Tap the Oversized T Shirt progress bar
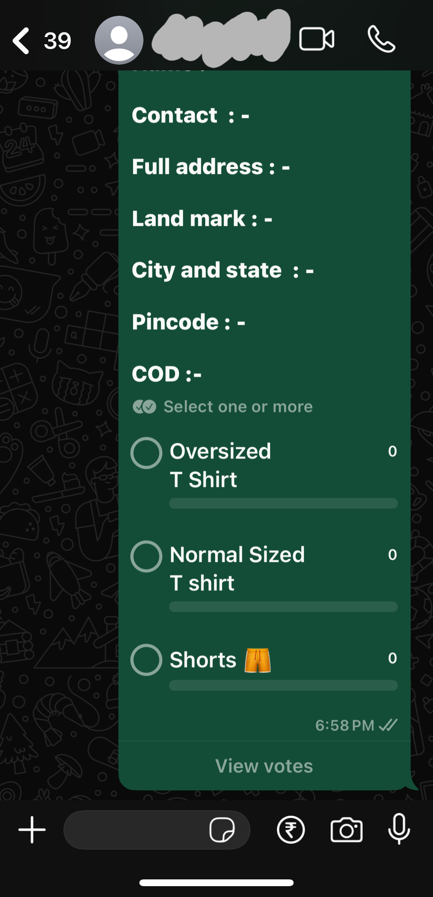The image size is (433, 897). pos(283,503)
